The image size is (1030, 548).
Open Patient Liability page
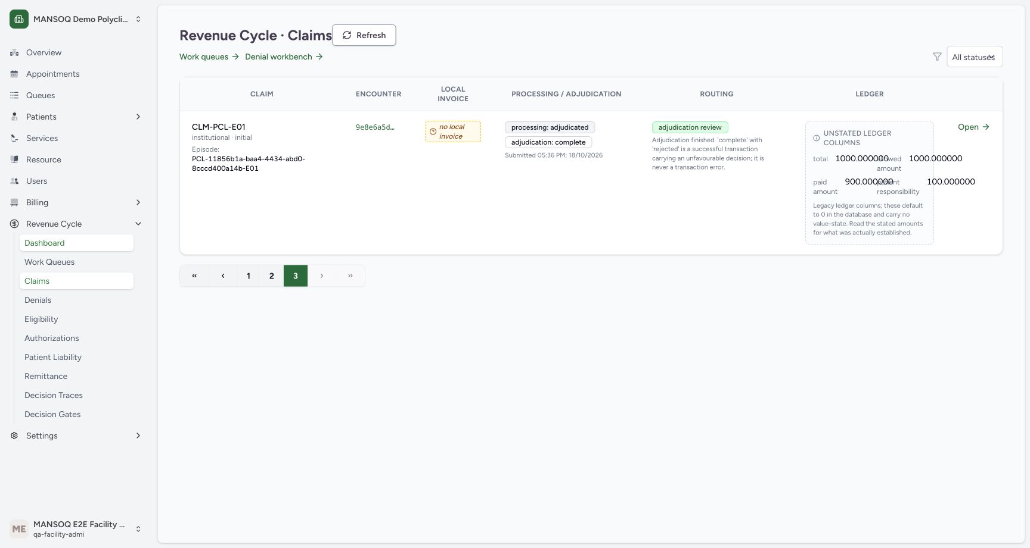coord(76,357)
